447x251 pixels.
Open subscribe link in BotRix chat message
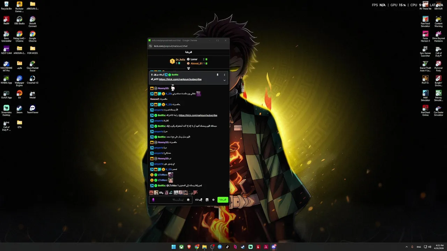[x=198, y=115]
